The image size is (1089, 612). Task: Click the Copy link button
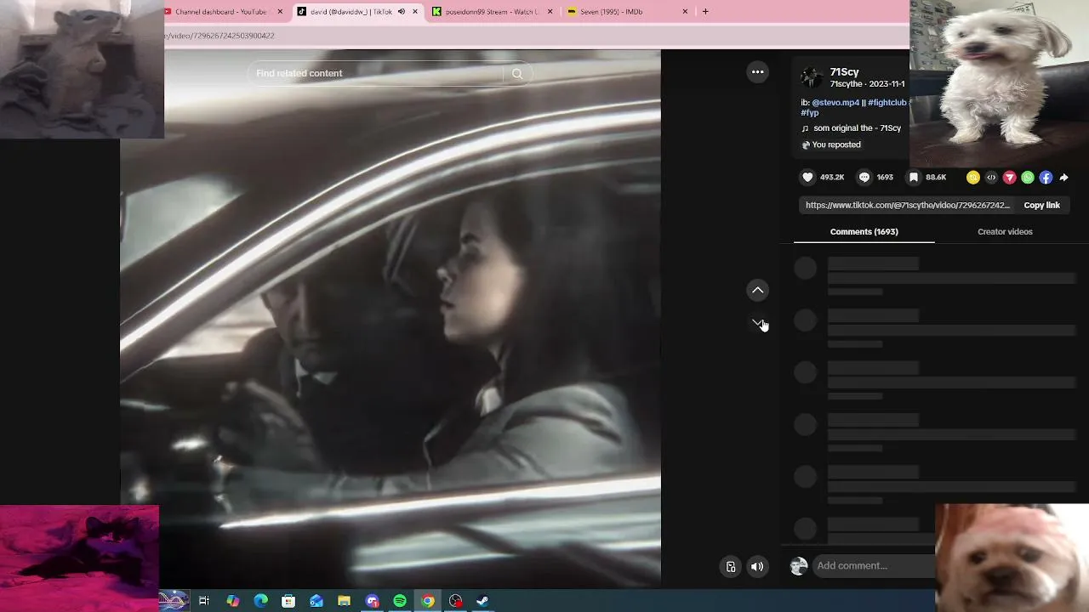pyautogui.click(x=1041, y=206)
